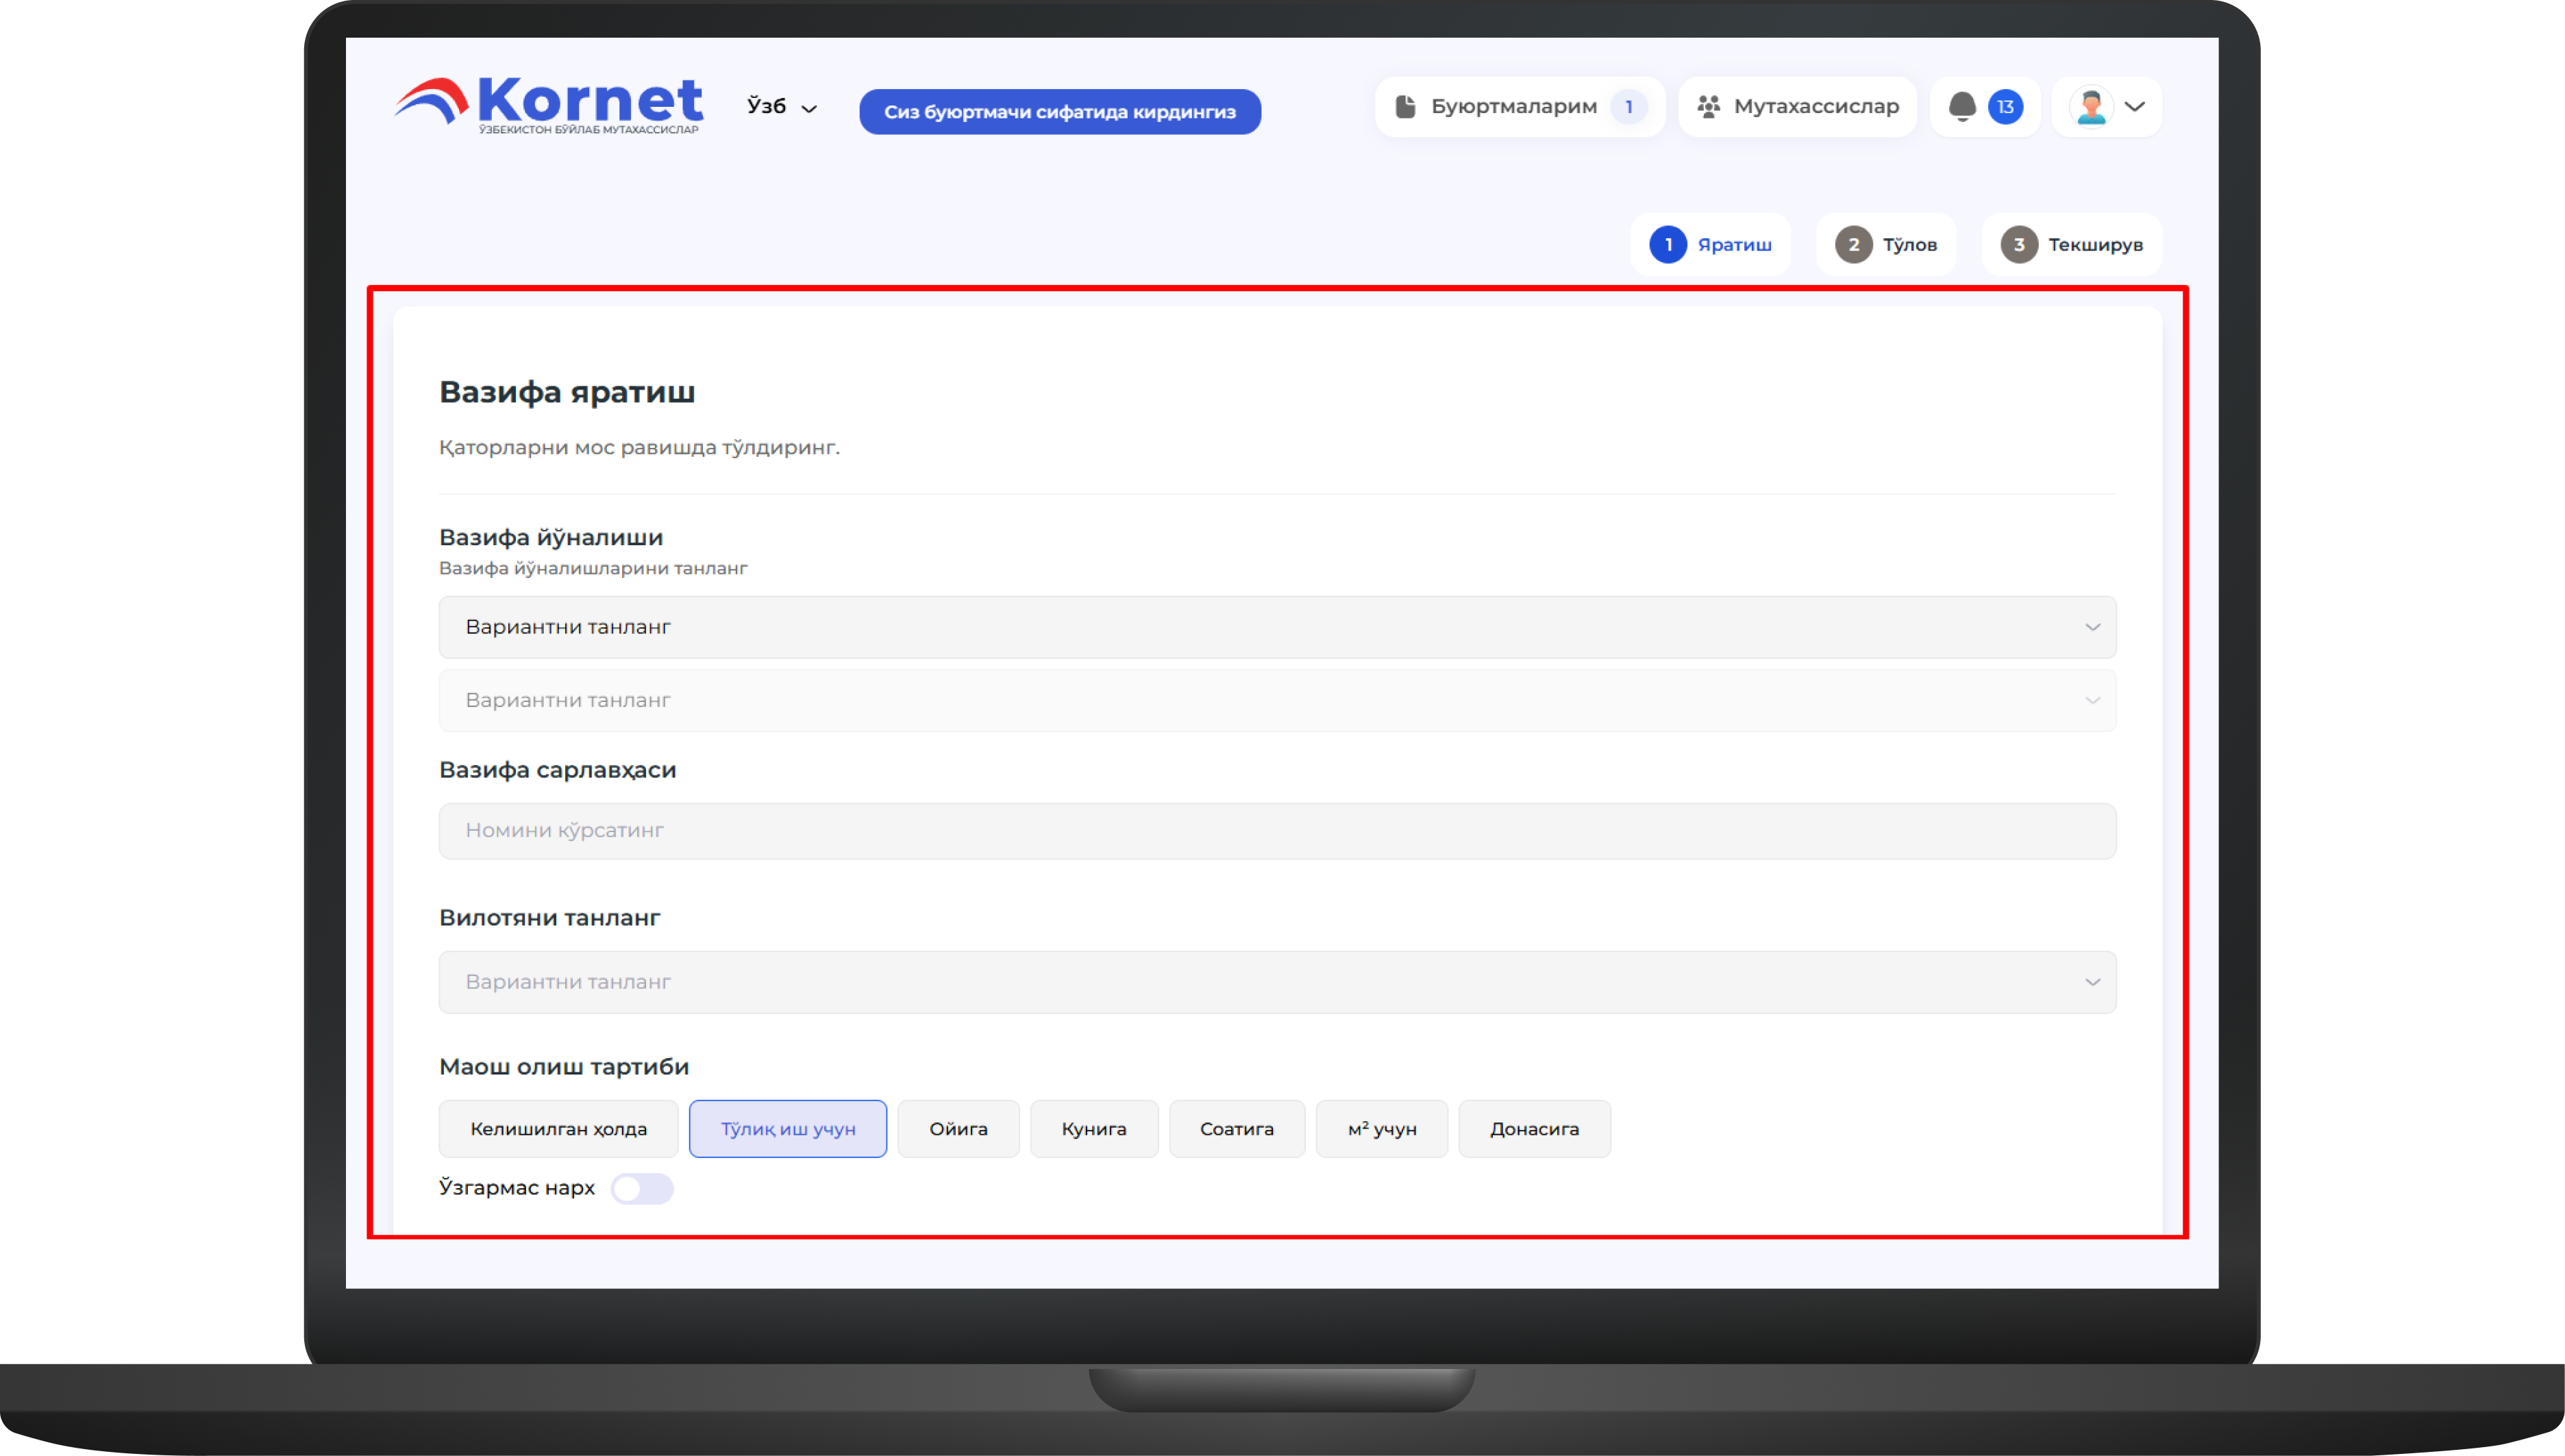This screenshot has height=1456, width=2565.
Task: Expand the first Вазифа йўналиши dropdown
Action: tap(1278, 627)
